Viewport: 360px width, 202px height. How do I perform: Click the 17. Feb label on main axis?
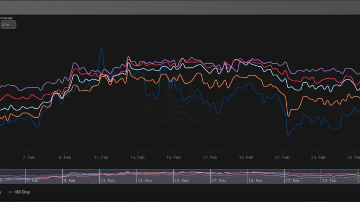[210, 157]
